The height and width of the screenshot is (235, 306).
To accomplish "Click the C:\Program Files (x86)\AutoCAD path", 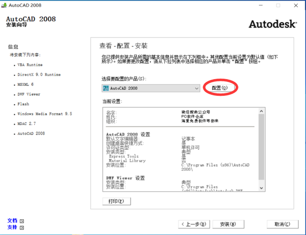I will tap(215, 167).
